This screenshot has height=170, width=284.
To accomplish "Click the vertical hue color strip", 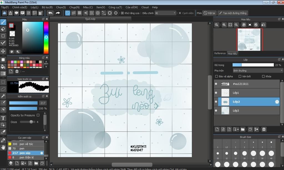I will (46, 38).
